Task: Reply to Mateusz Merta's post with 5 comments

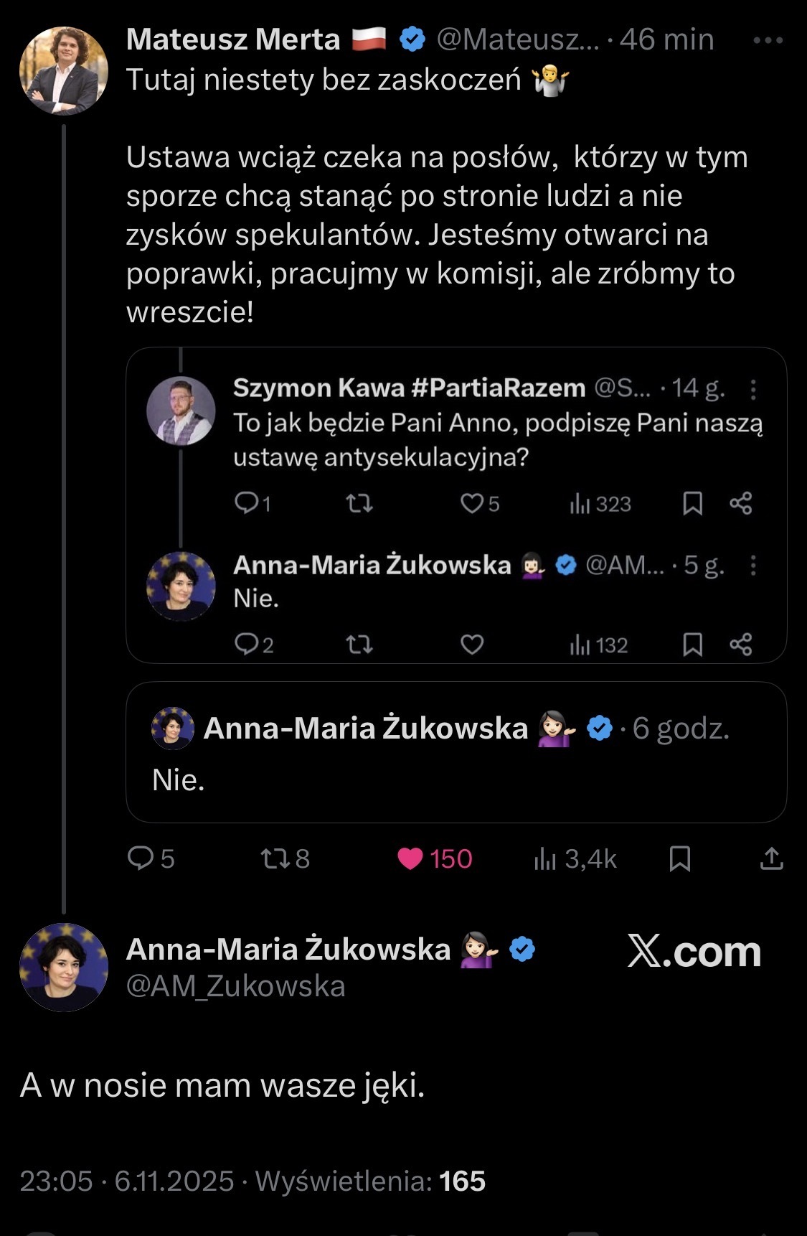Action: (x=141, y=858)
